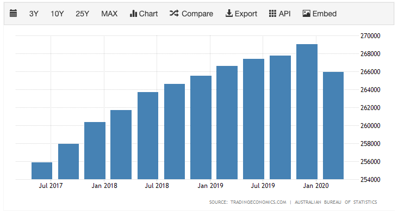
Task: Click the grid API icon
Action: click(272, 14)
